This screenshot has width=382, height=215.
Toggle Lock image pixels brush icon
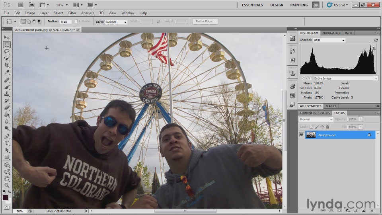(x=317, y=127)
